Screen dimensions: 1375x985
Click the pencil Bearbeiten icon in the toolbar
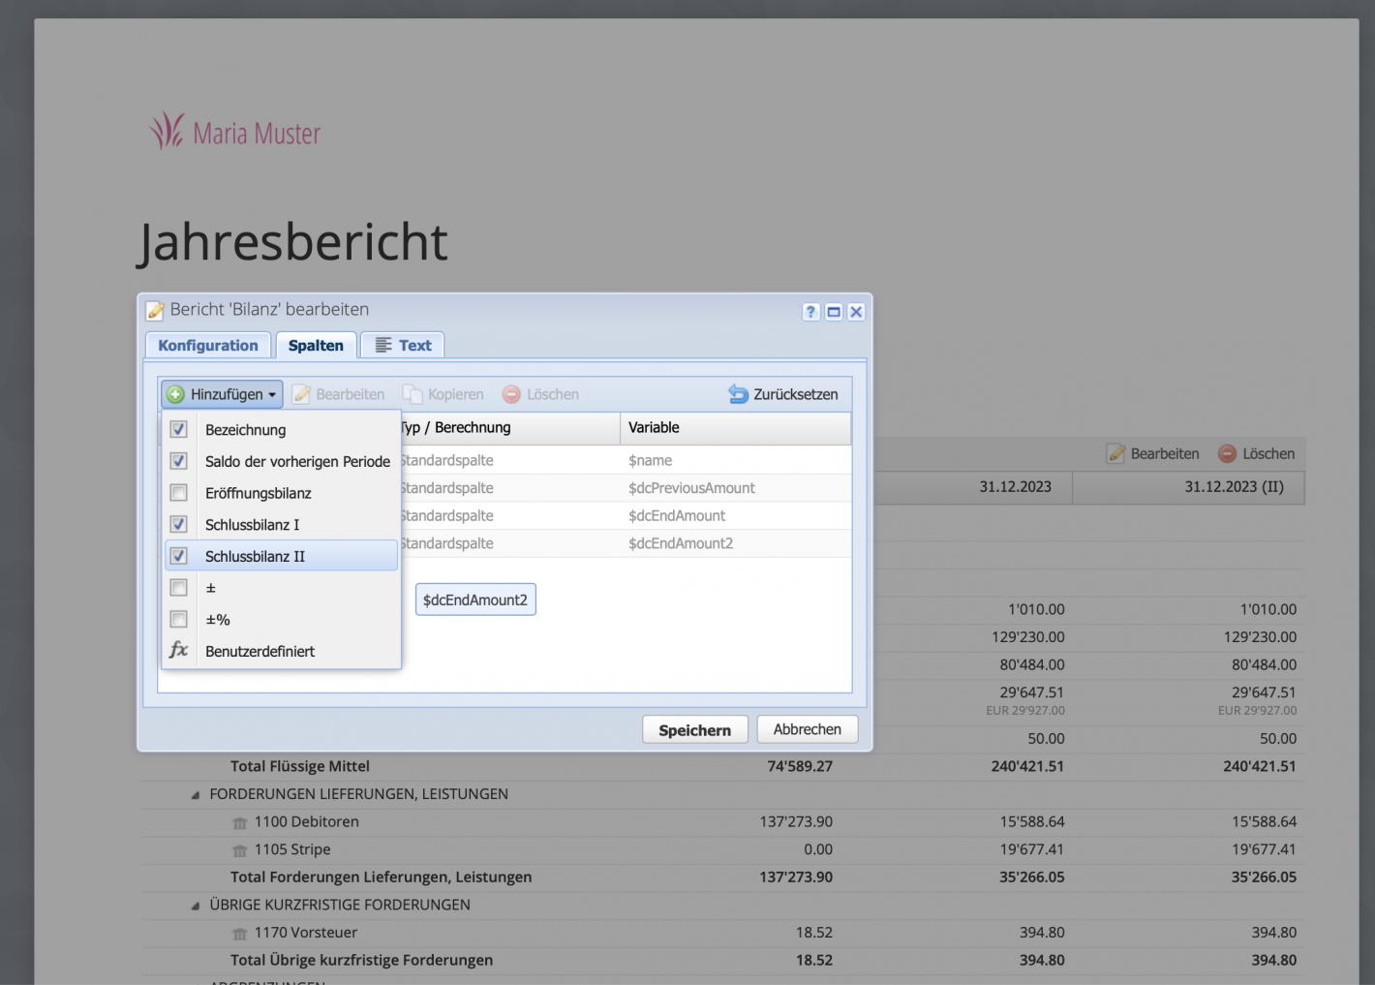[x=301, y=393]
